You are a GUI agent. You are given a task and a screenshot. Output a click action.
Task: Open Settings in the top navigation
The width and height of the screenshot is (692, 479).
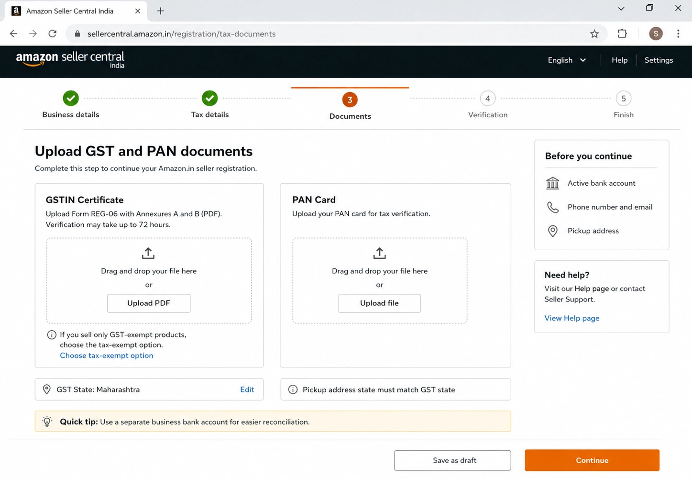pos(659,60)
